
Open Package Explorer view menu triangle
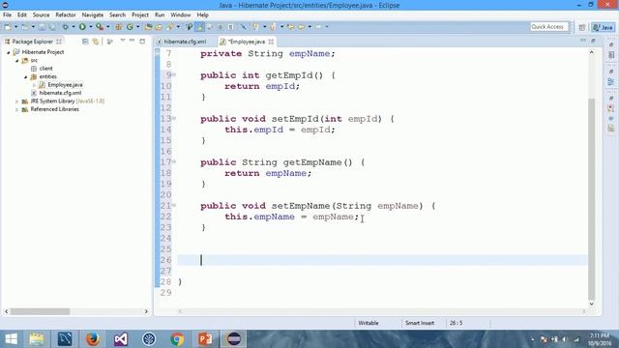[x=123, y=41]
